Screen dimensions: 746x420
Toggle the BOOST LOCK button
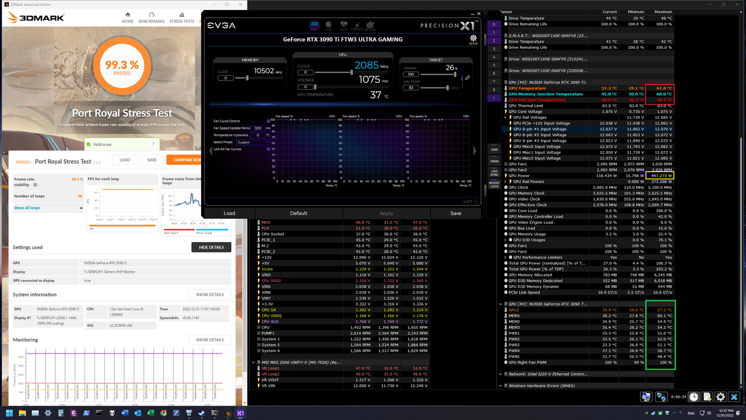coord(494,184)
